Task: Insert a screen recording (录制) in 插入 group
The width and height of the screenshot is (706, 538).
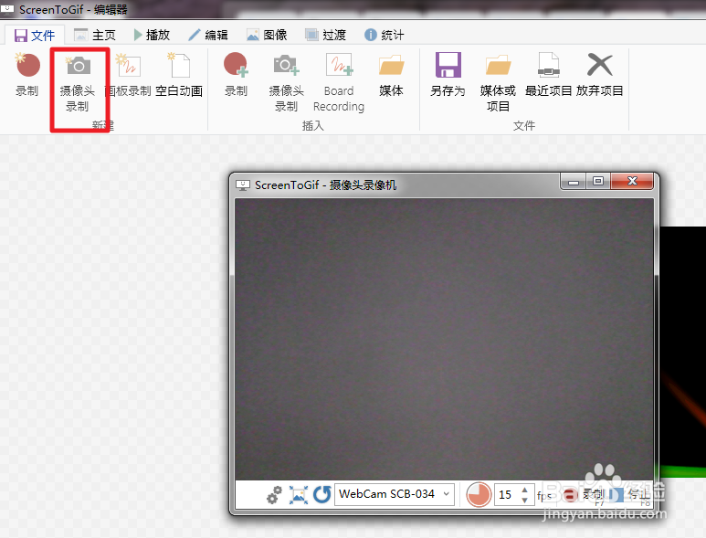Action: [x=236, y=76]
